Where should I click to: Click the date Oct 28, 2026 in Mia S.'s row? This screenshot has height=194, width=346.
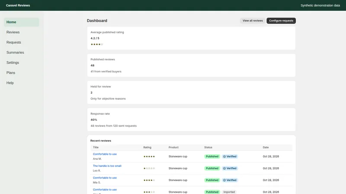pyautogui.click(x=271, y=180)
